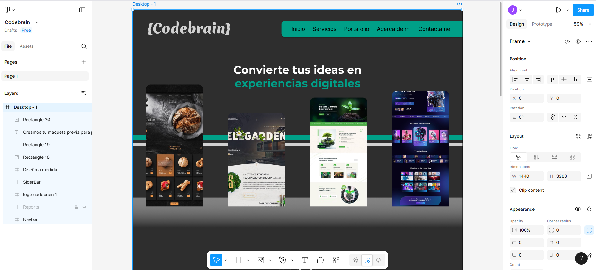Click the Share button
Viewport: 596px width, 270px height.
[583, 10]
